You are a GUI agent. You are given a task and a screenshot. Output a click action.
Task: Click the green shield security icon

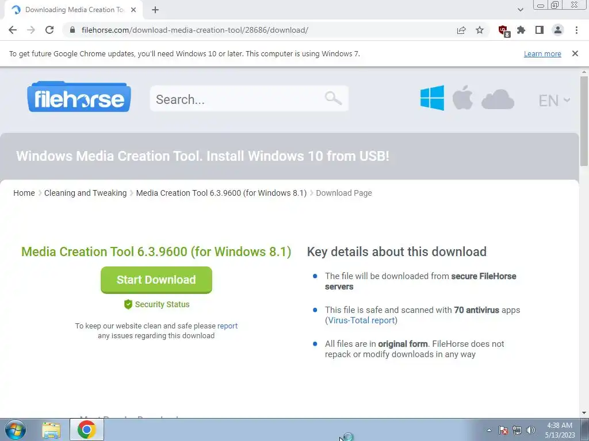click(x=128, y=304)
